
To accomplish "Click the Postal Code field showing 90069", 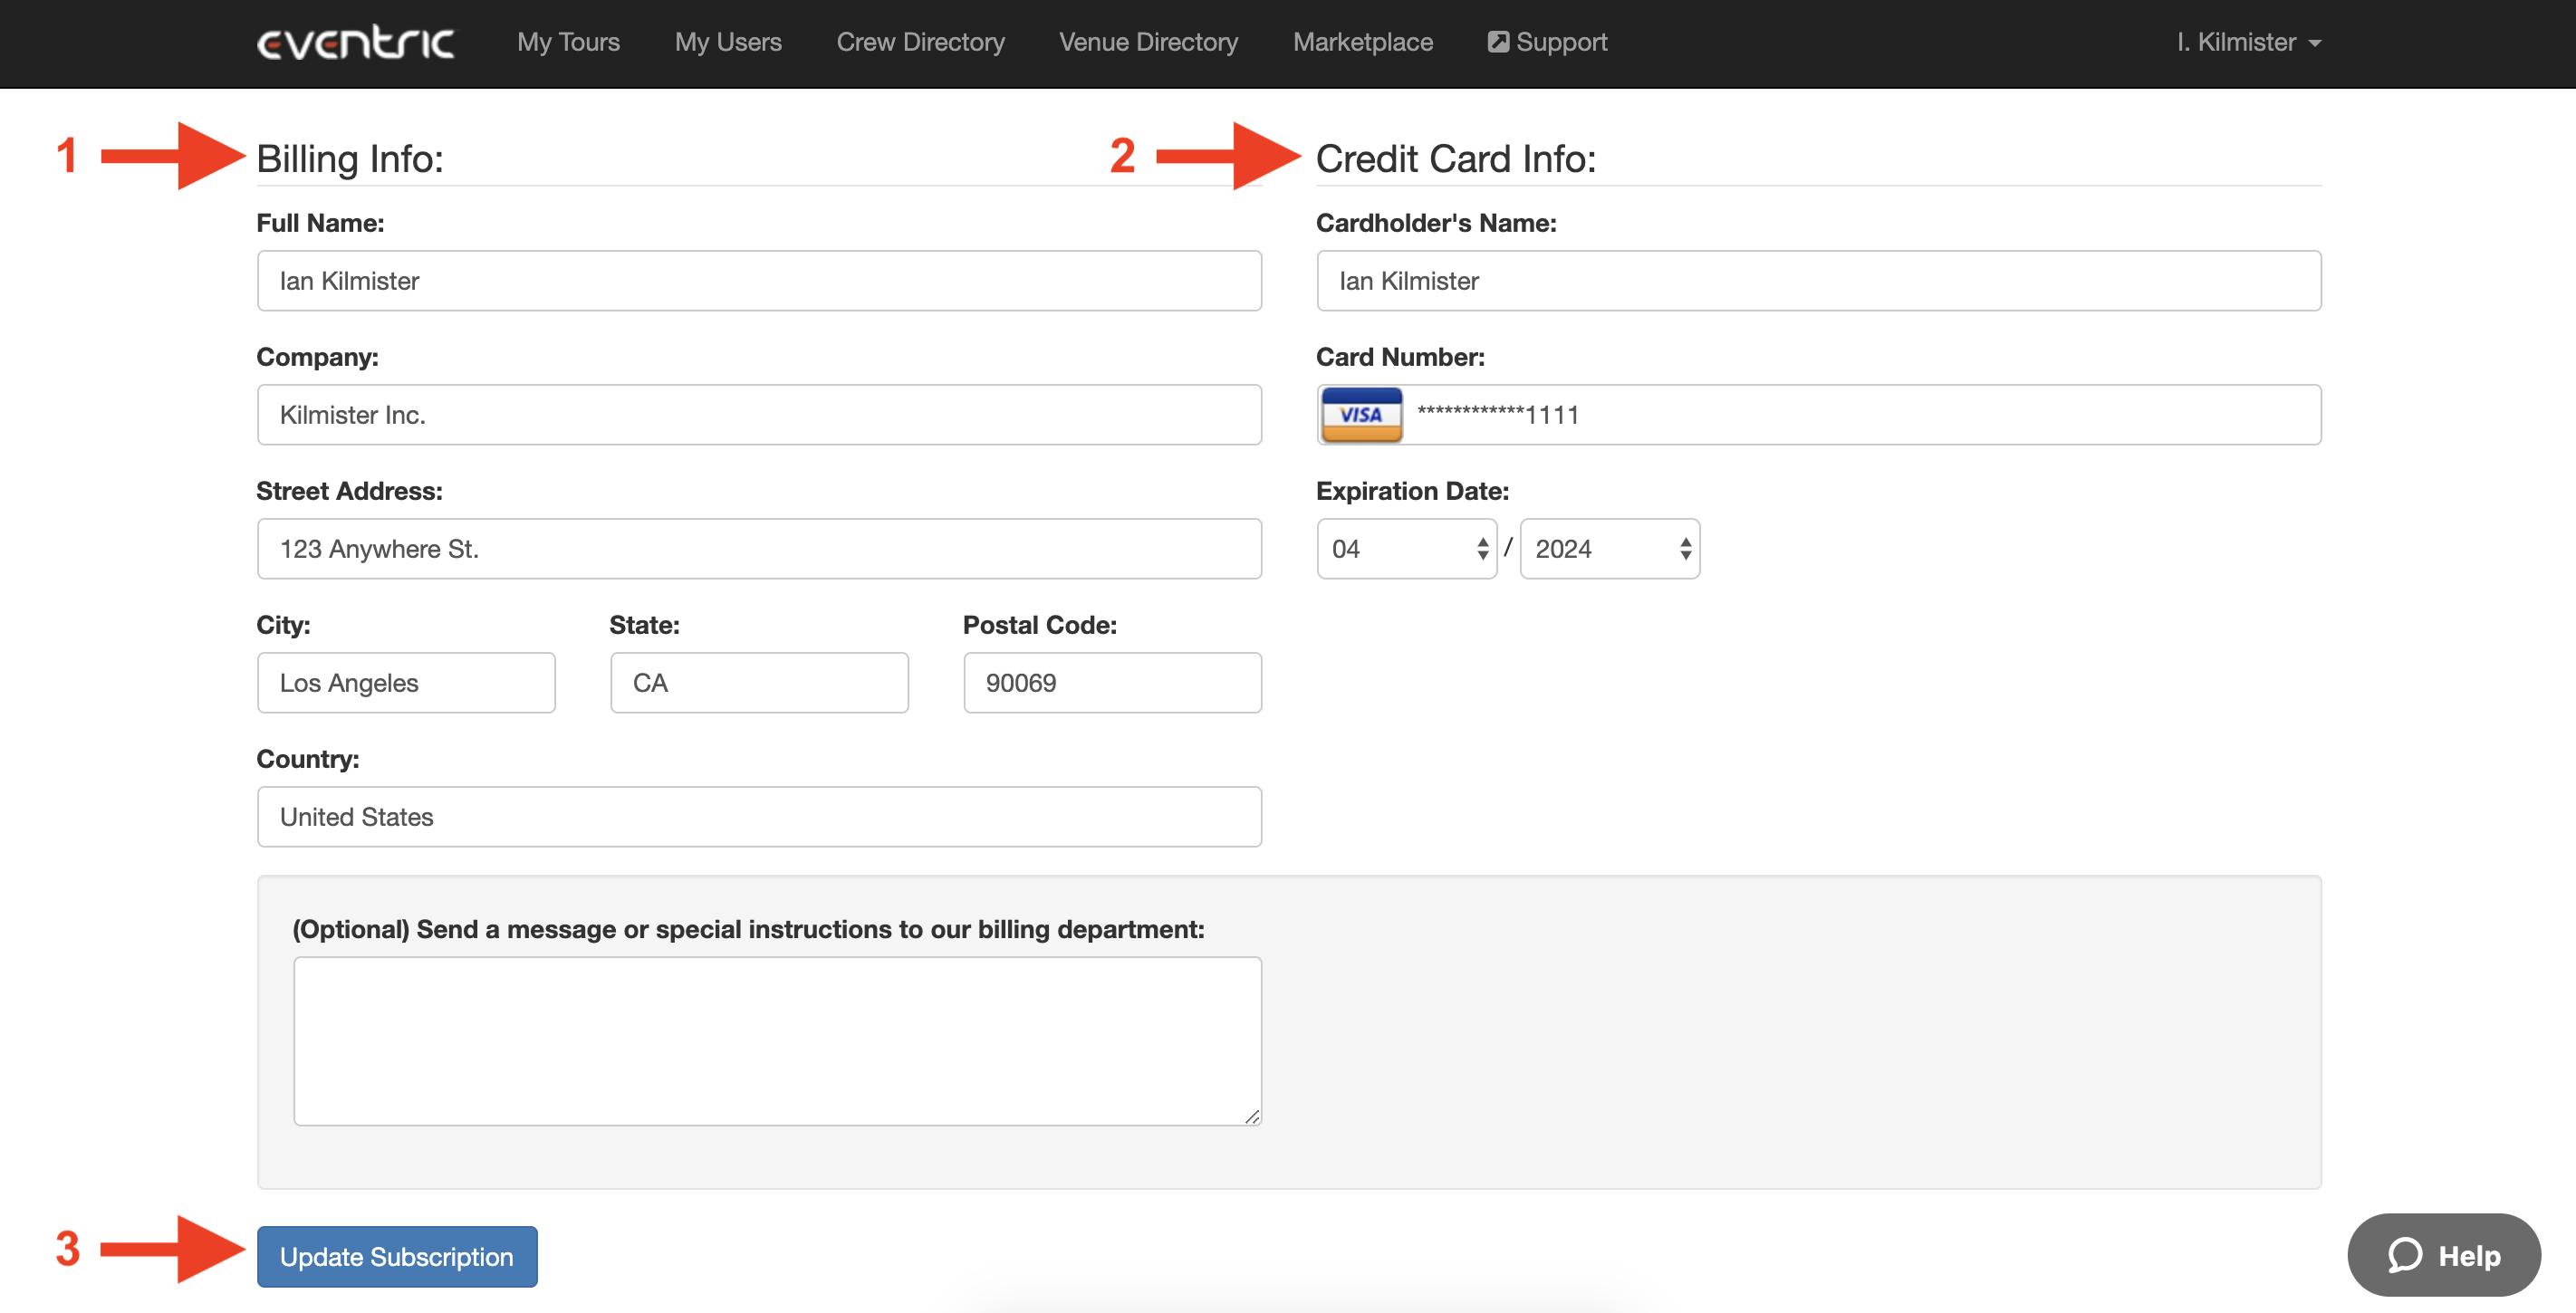I will 1112,683.
